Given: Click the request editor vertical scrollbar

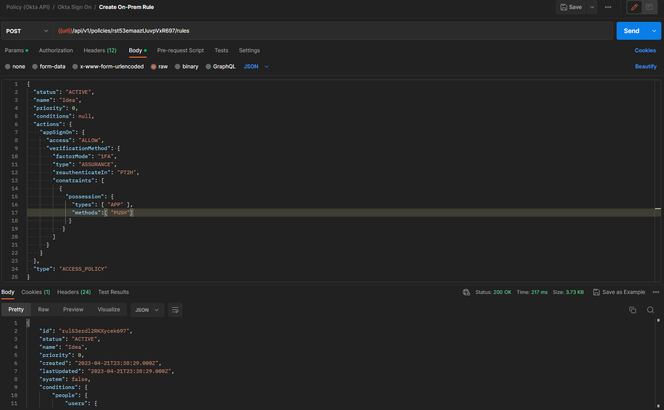Looking at the screenshot, I should (658, 180).
